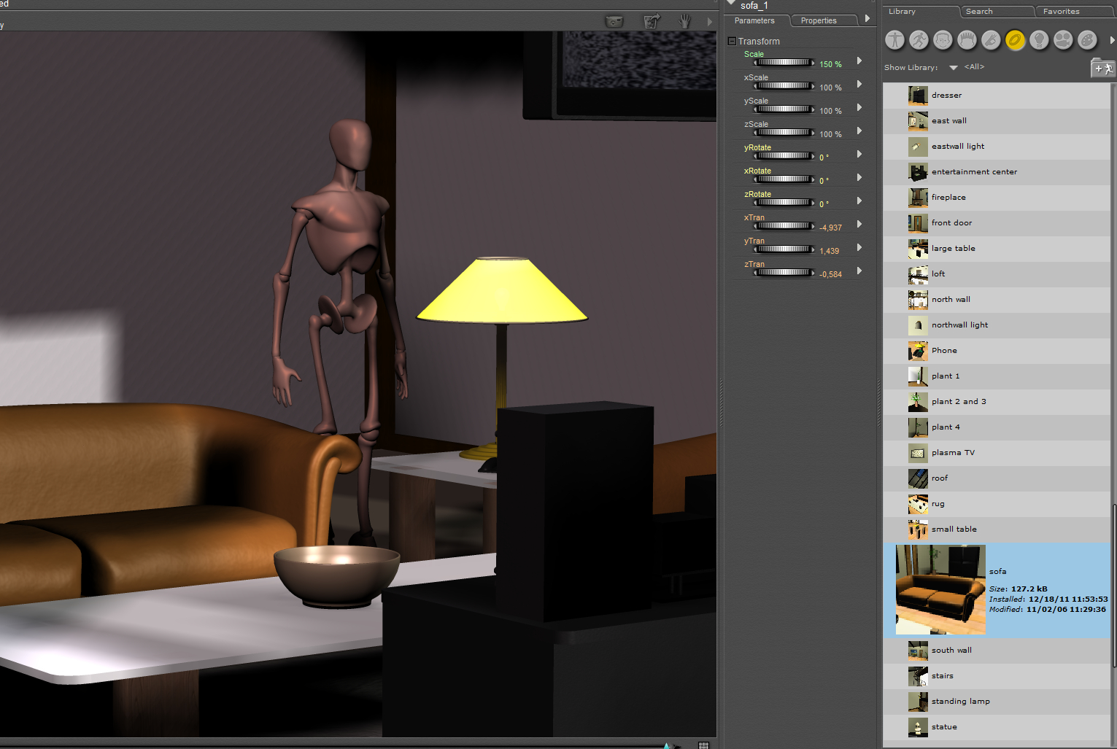Click the statue thumbnail icon in library
Viewport: 1117px width, 749px height.
click(x=918, y=727)
